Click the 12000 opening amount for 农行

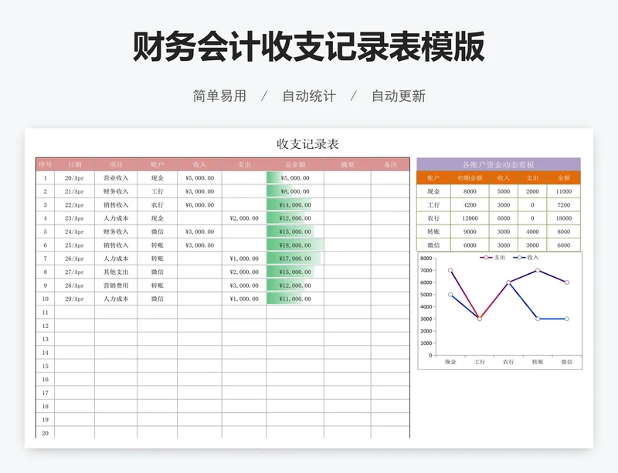pyautogui.click(x=470, y=218)
